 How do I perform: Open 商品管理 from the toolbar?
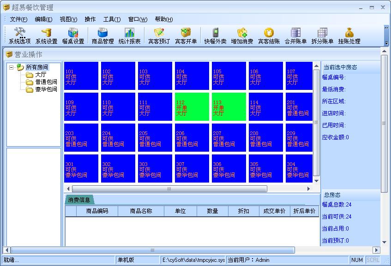pyautogui.click(x=102, y=35)
